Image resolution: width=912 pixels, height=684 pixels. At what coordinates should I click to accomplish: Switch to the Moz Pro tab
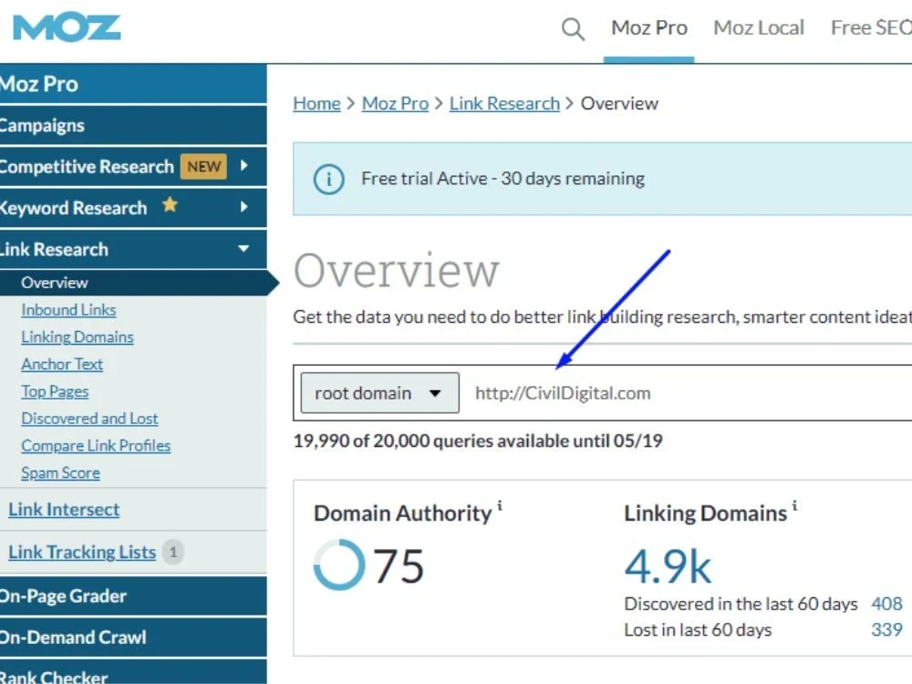coord(649,28)
